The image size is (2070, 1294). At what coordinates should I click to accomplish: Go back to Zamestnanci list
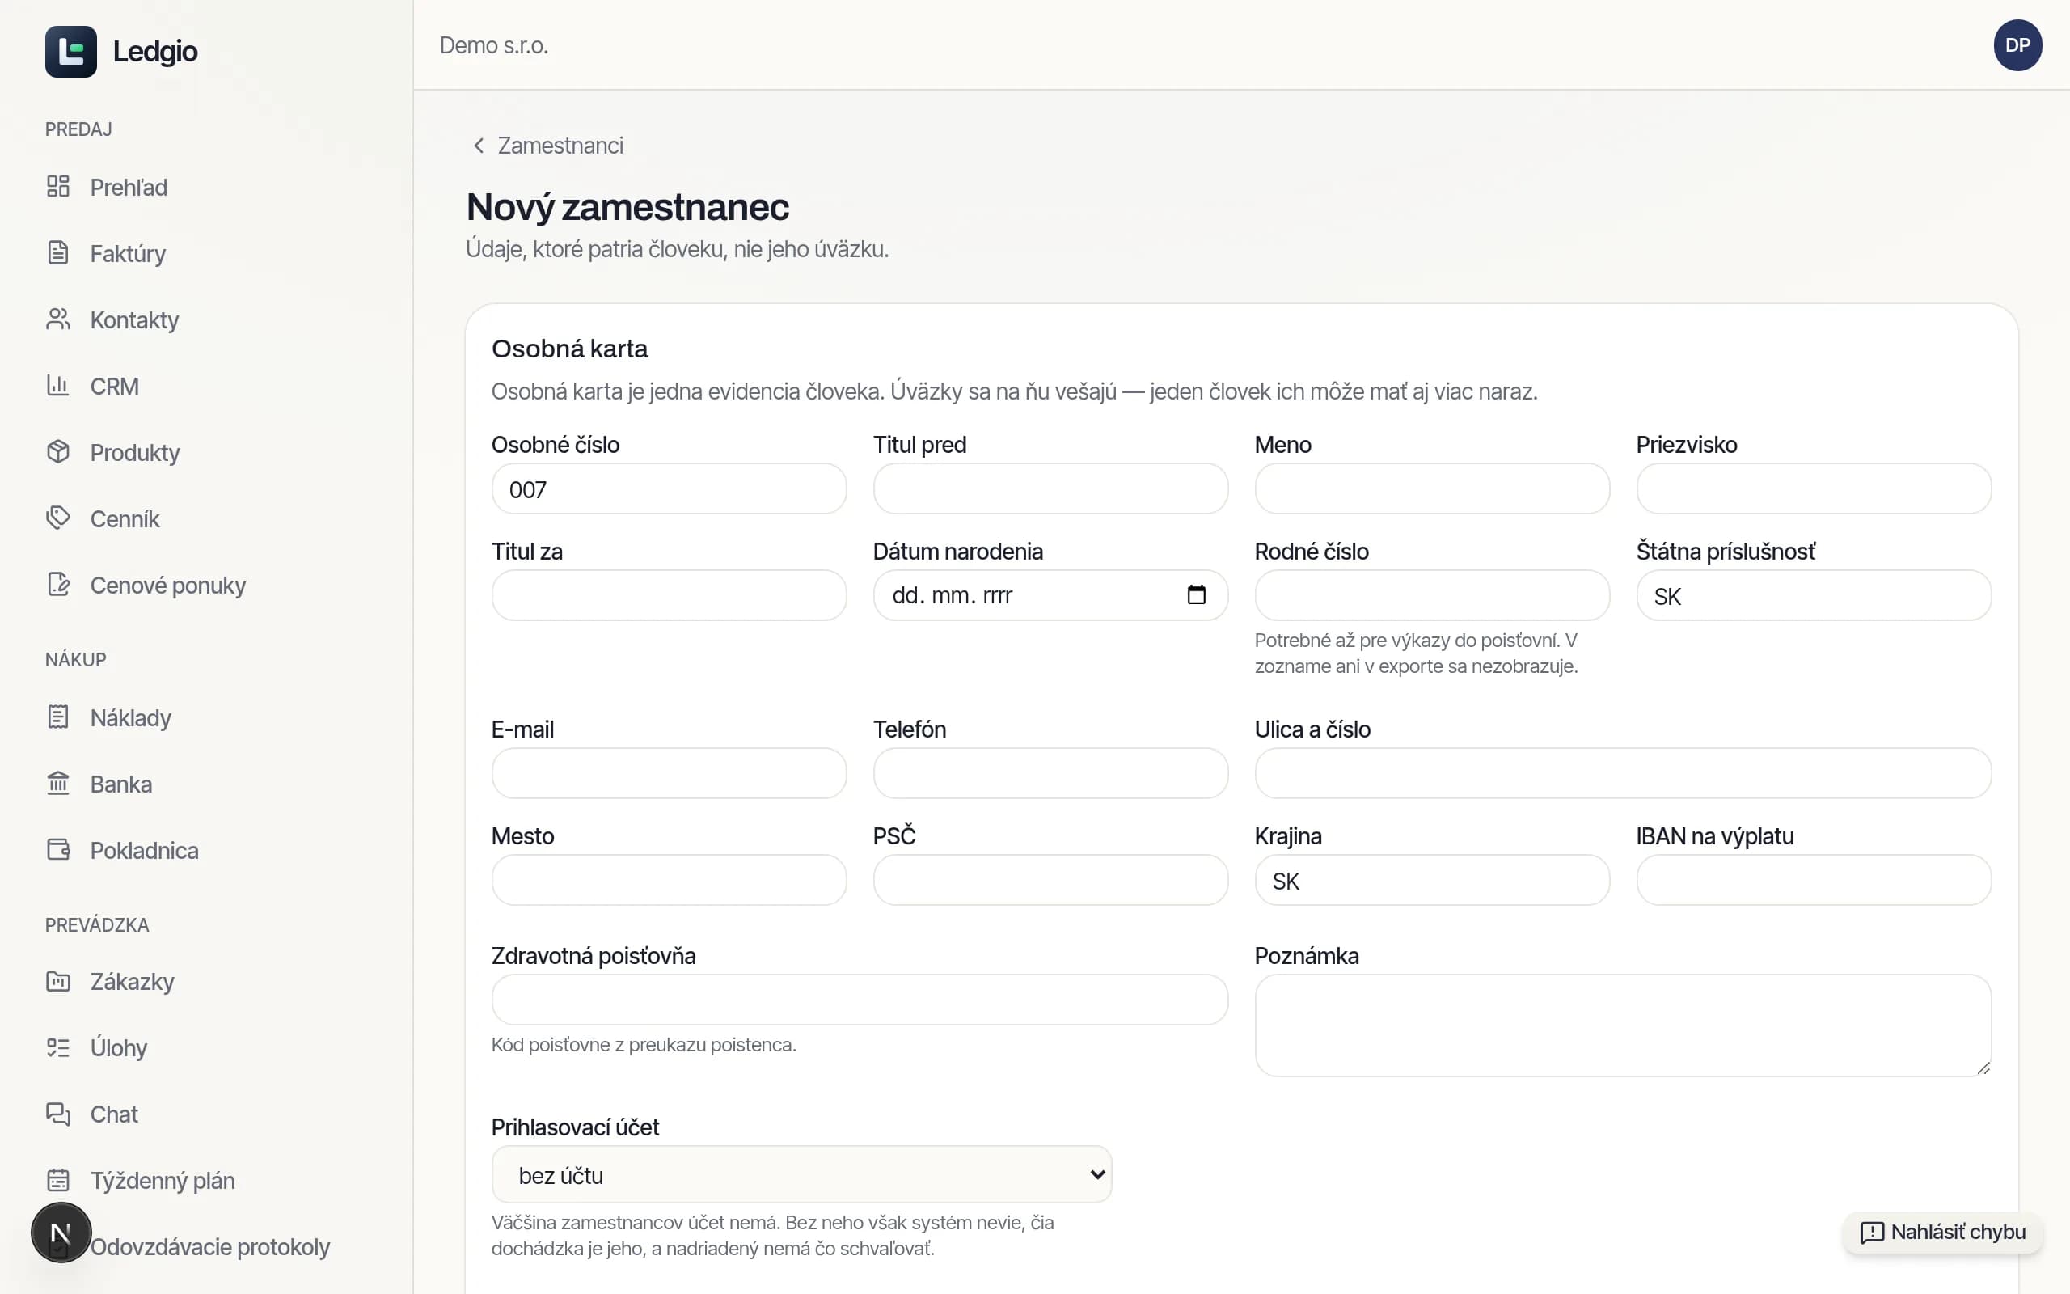548,146
